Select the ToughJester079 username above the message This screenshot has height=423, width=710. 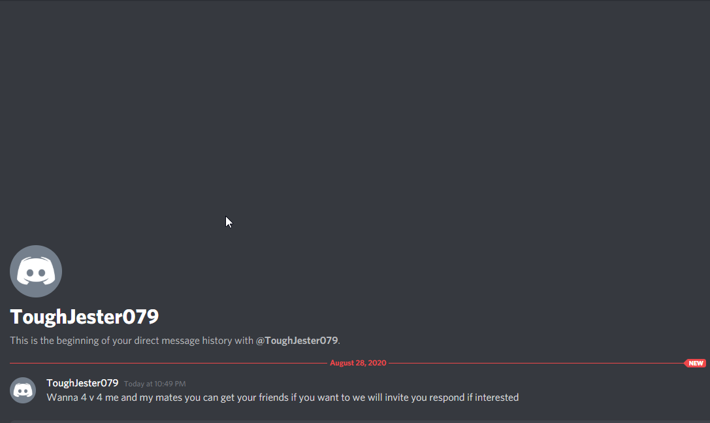coord(82,383)
